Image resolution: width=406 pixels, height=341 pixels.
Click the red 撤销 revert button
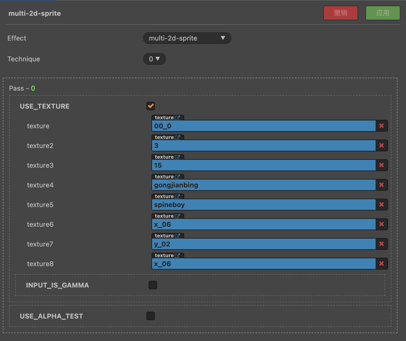coord(341,13)
